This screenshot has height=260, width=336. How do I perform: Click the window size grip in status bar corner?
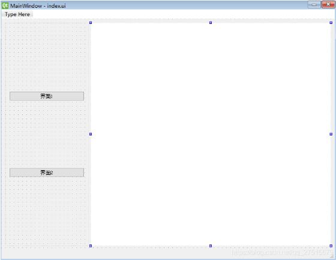pyautogui.click(x=332, y=256)
